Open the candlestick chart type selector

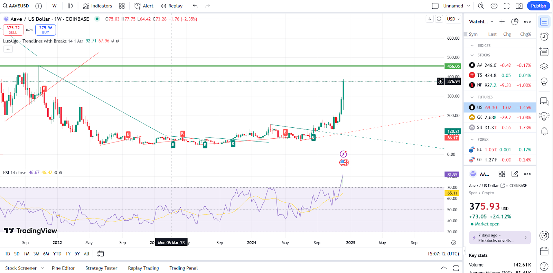click(x=70, y=6)
